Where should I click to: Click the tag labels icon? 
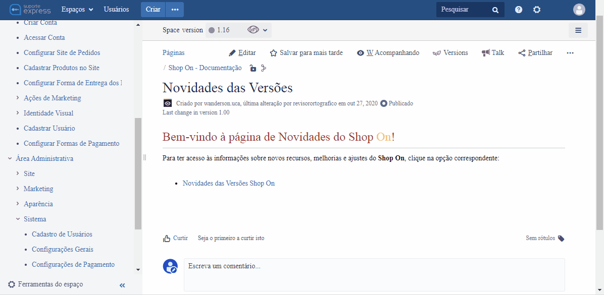pyautogui.click(x=561, y=239)
